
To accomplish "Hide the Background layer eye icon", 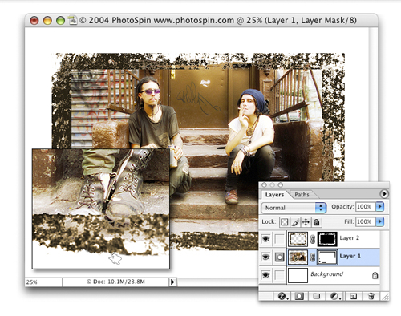I will click(x=265, y=275).
